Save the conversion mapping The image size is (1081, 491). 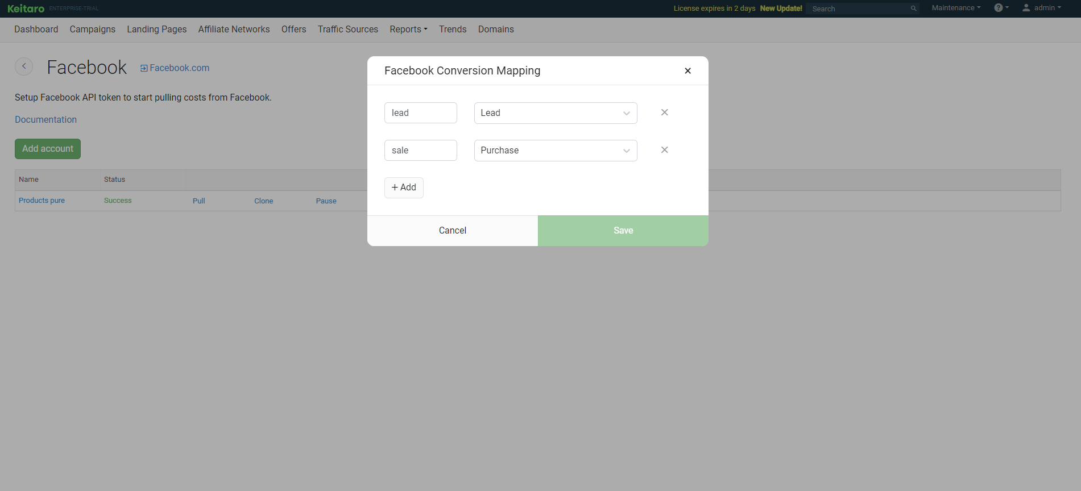click(x=623, y=231)
